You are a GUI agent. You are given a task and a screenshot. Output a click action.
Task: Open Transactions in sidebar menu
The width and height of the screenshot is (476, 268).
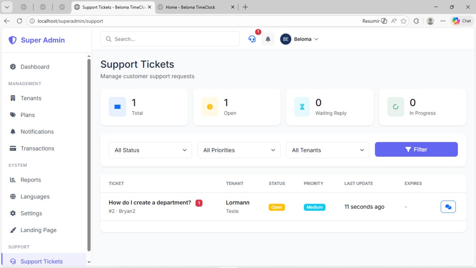tap(37, 149)
